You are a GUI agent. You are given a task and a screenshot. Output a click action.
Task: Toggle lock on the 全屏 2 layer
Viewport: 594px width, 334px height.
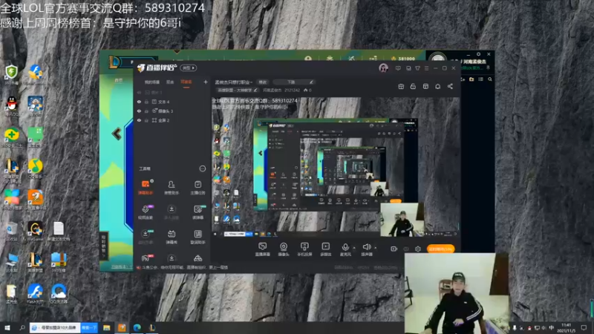(146, 120)
